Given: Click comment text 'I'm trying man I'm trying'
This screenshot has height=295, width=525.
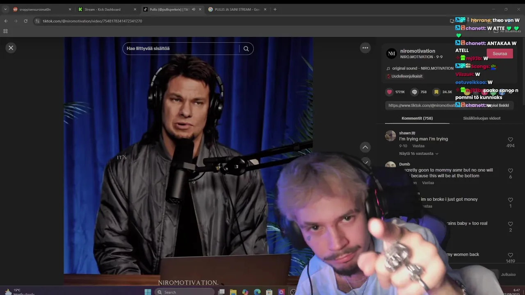Looking at the screenshot, I should 423,139.
